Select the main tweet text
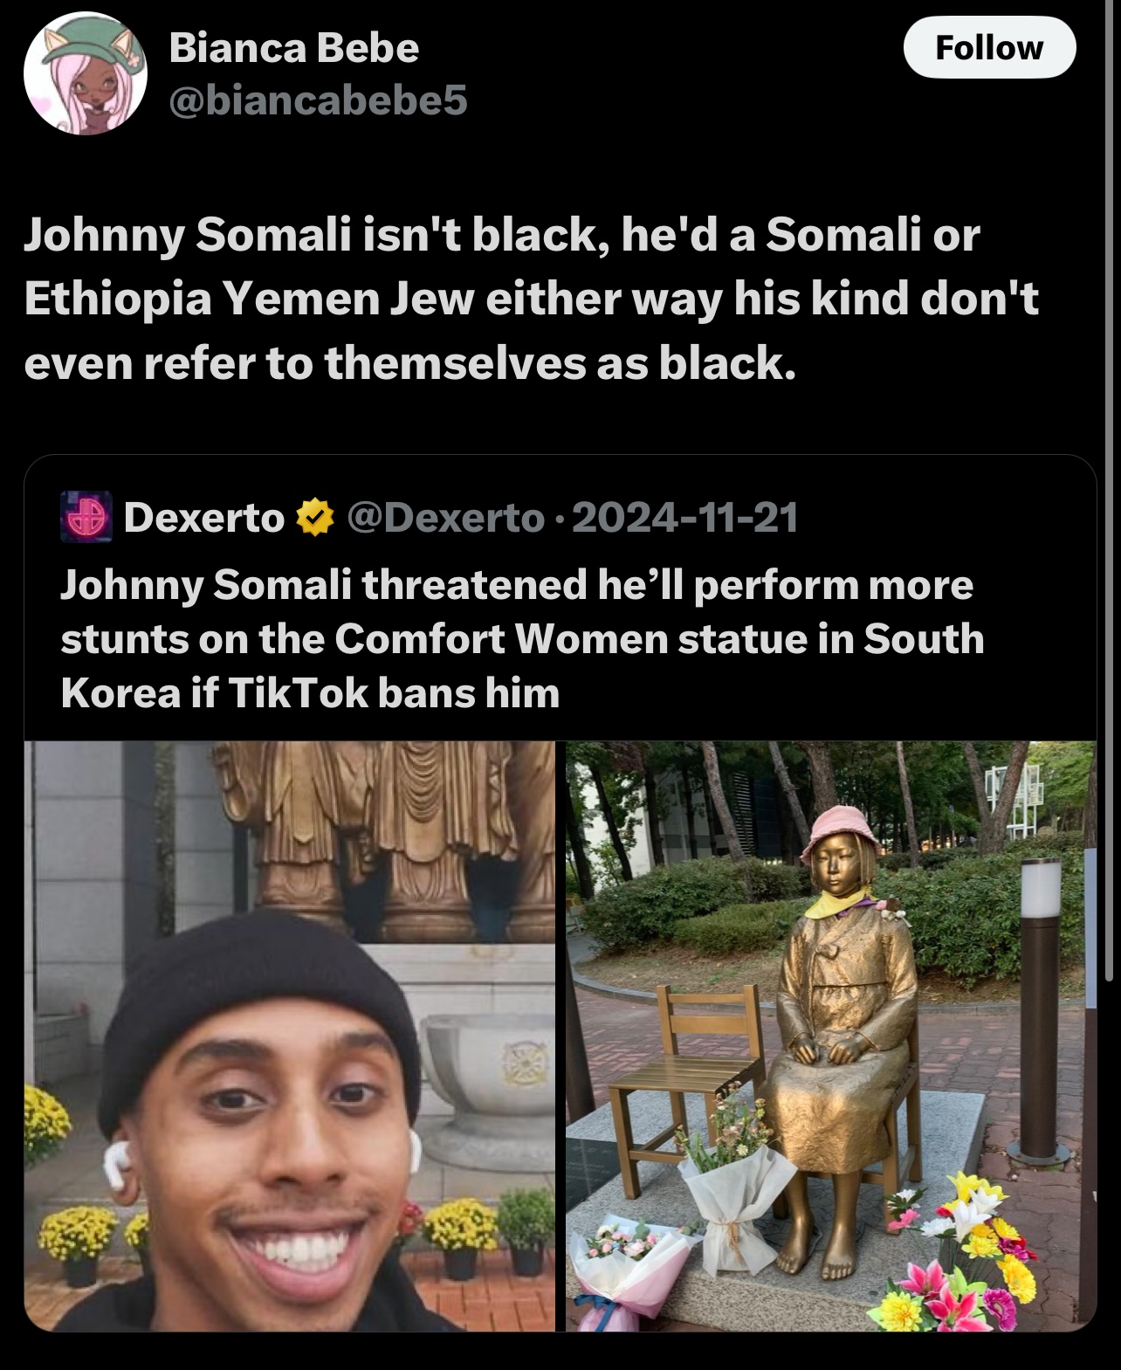The image size is (1121, 1370). point(531,299)
